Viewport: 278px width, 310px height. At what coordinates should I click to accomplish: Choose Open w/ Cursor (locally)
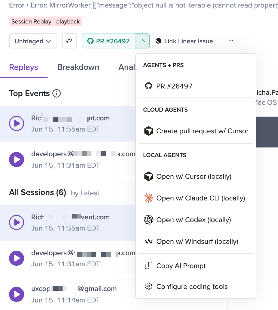pos(196,176)
